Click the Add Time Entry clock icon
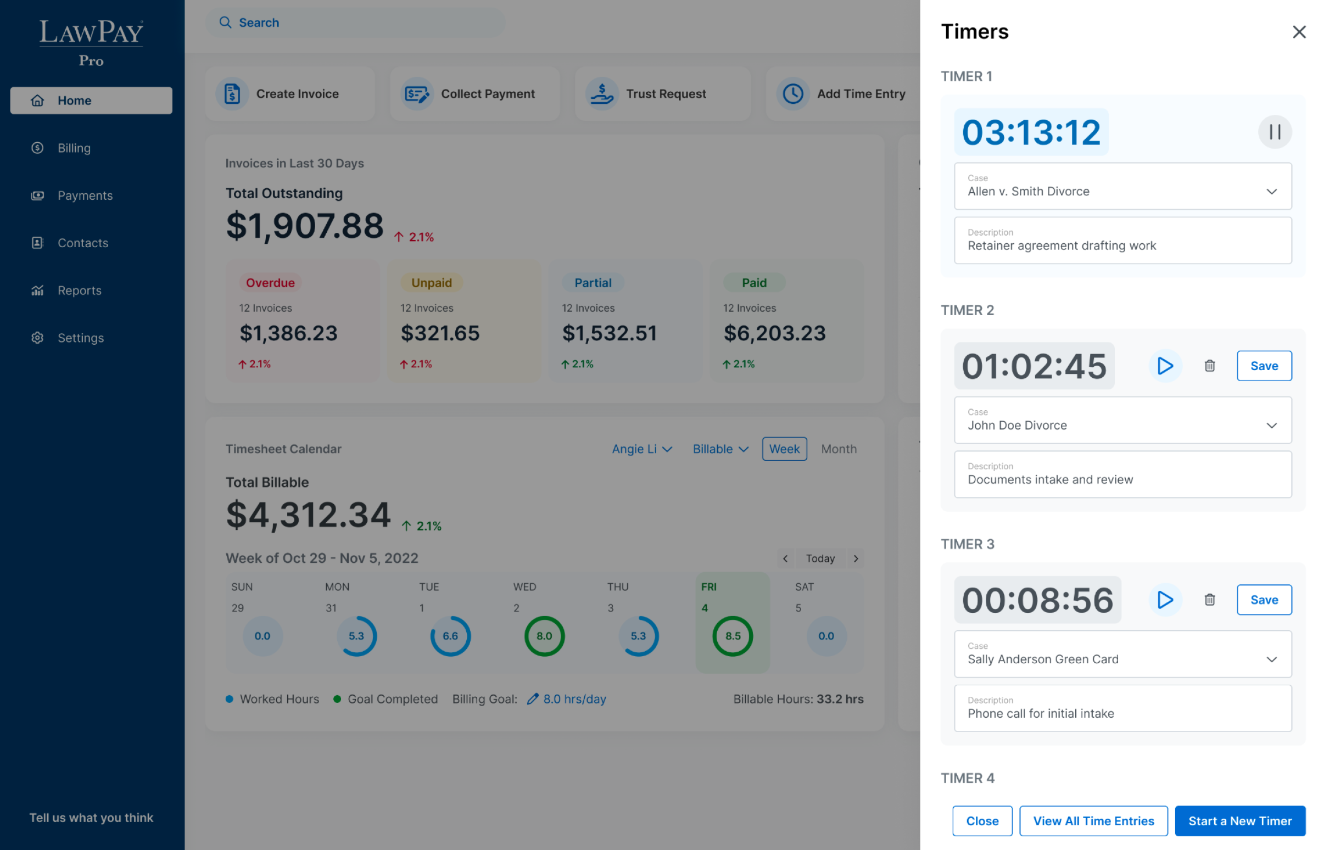Viewport: 1318px width, 850px height. [x=792, y=94]
